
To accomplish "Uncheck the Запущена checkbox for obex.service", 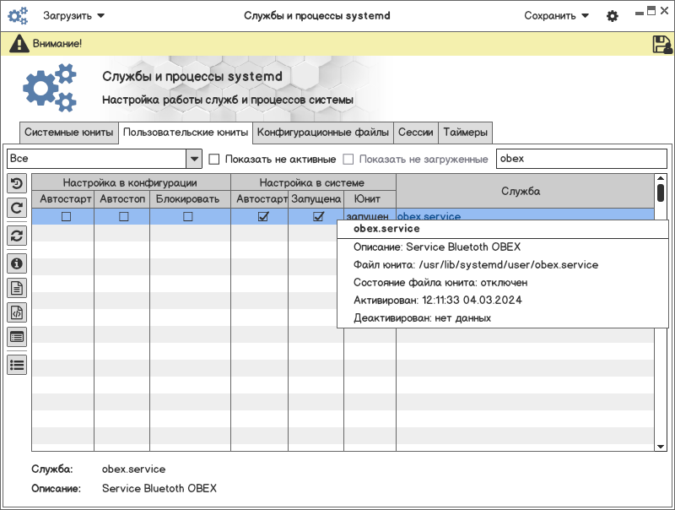I will tap(318, 217).
